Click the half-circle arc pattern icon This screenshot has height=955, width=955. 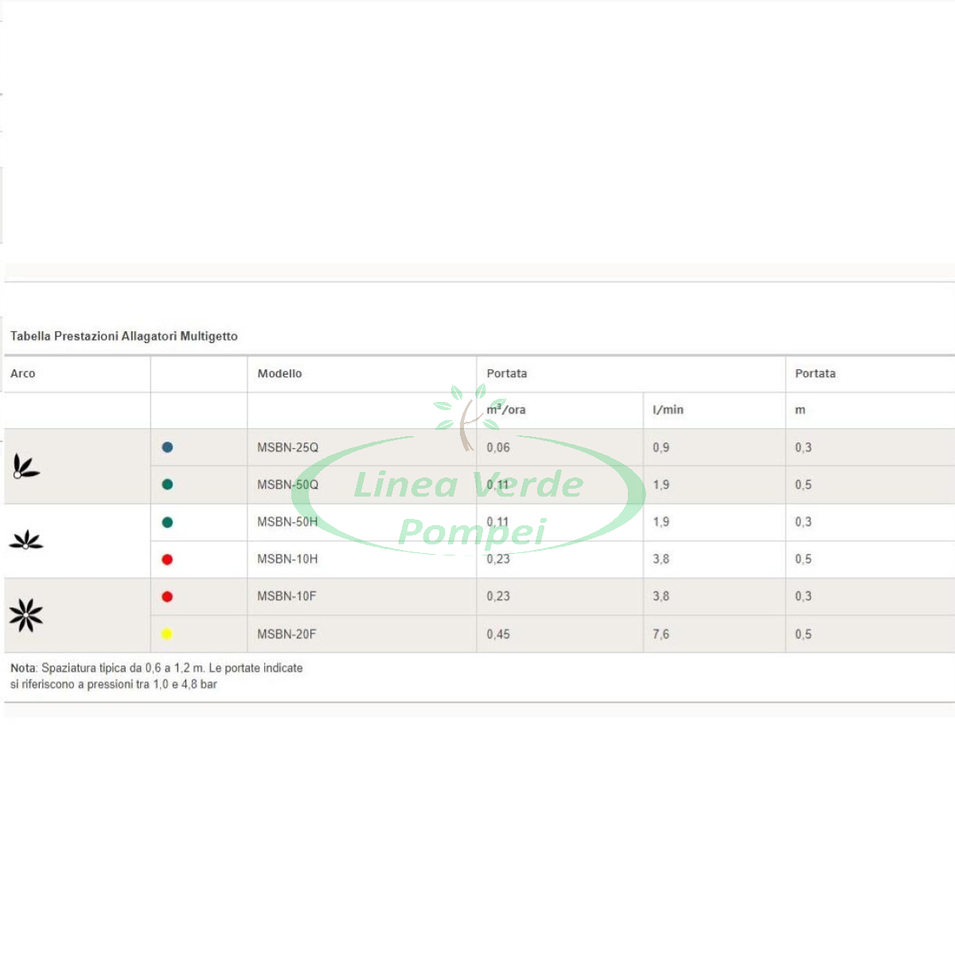25,541
